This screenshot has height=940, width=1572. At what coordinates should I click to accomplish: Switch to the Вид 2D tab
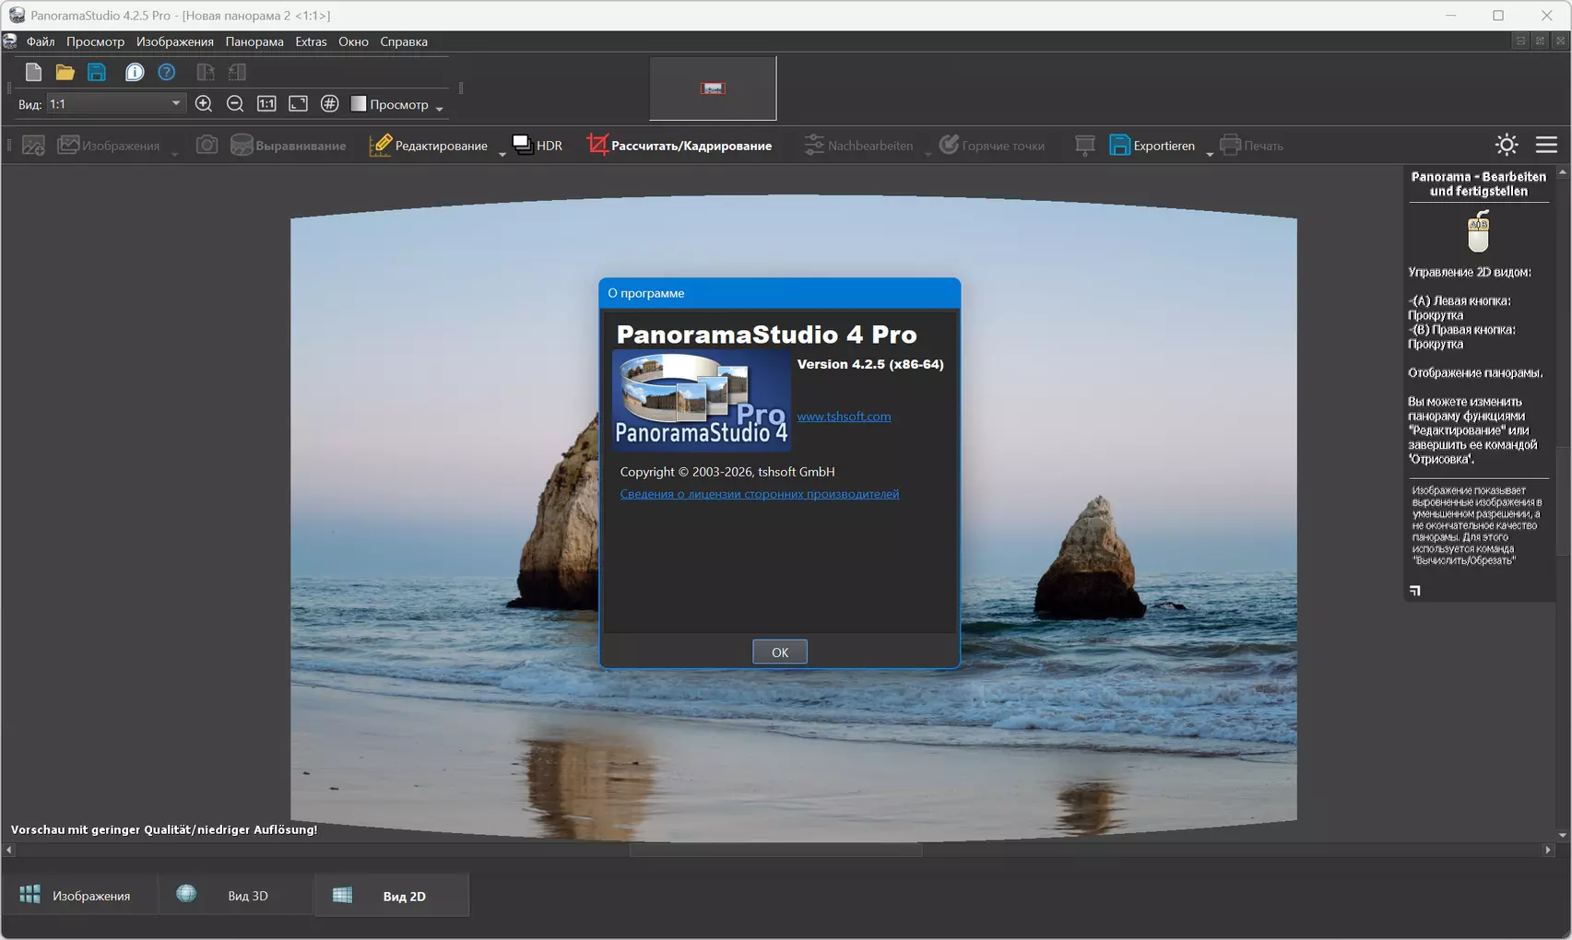(392, 895)
